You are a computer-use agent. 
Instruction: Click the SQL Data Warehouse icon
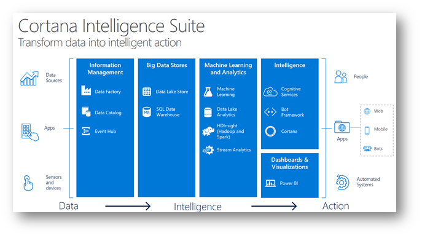coord(147,112)
